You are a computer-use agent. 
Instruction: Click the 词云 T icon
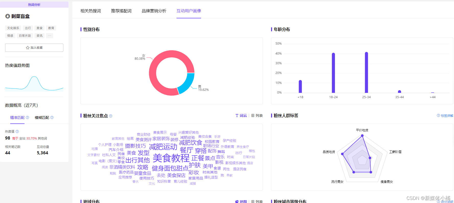[x=237, y=116]
